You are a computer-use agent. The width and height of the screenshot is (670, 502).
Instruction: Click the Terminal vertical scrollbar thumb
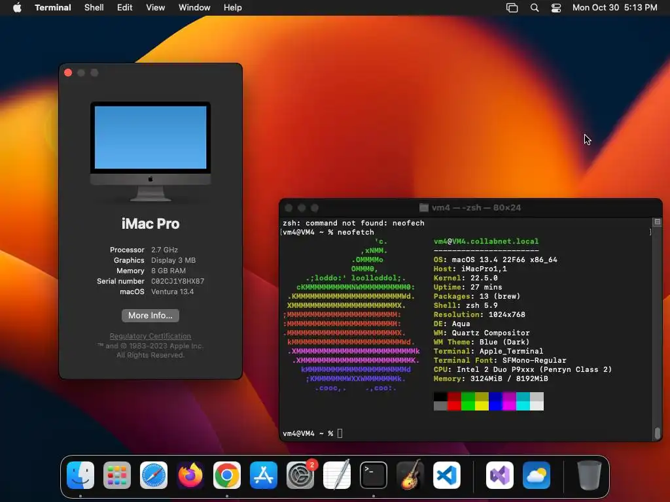click(657, 433)
